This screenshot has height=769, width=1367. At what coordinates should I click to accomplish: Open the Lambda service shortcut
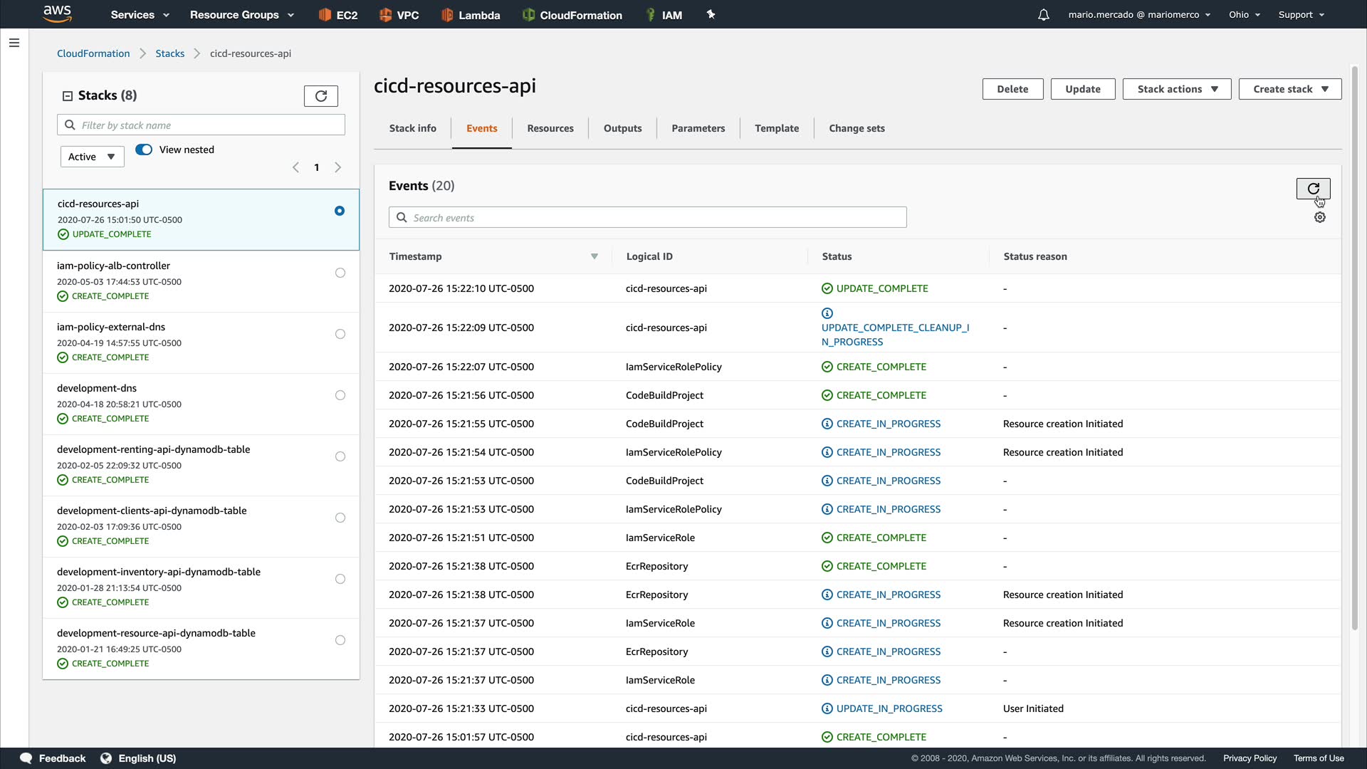click(471, 15)
